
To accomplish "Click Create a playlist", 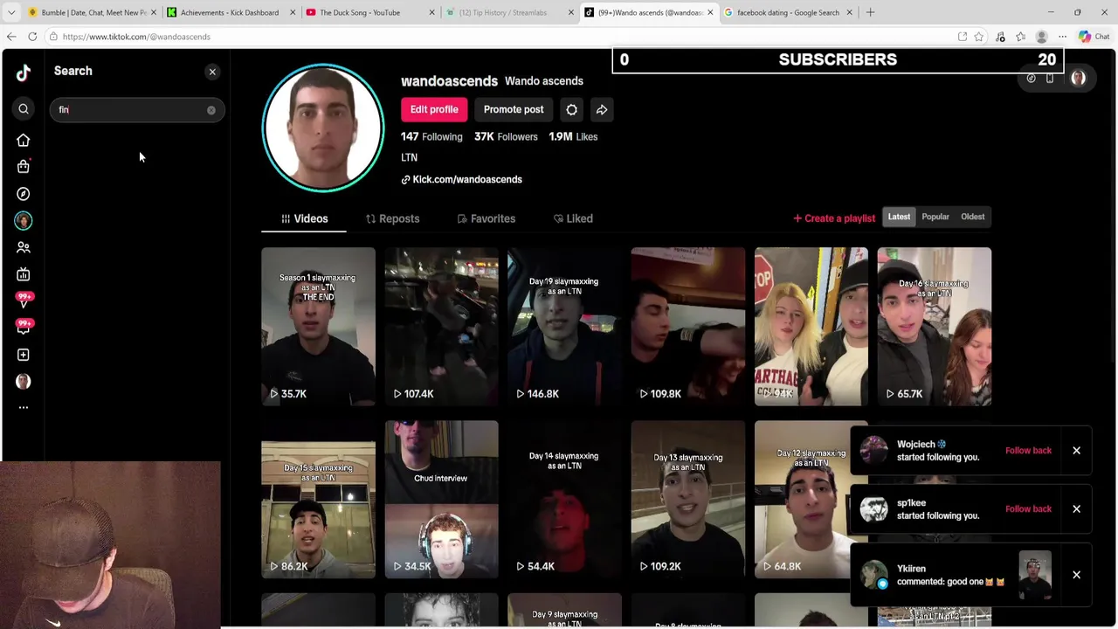I will [834, 218].
